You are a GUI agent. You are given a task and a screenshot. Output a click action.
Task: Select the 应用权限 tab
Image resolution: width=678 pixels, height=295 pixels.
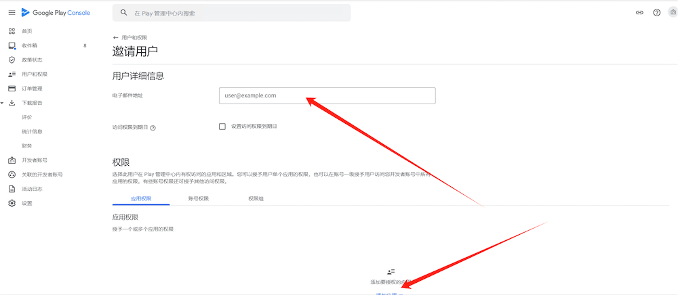[141, 198]
